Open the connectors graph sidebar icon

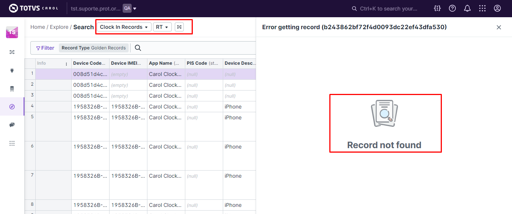click(12, 52)
